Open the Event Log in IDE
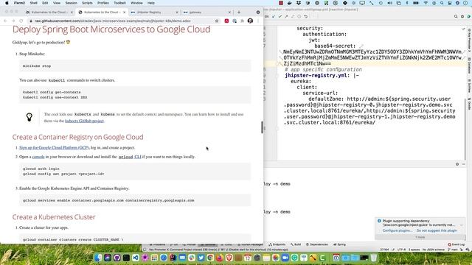This screenshot has height=265, width=472. [x=457, y=244]
